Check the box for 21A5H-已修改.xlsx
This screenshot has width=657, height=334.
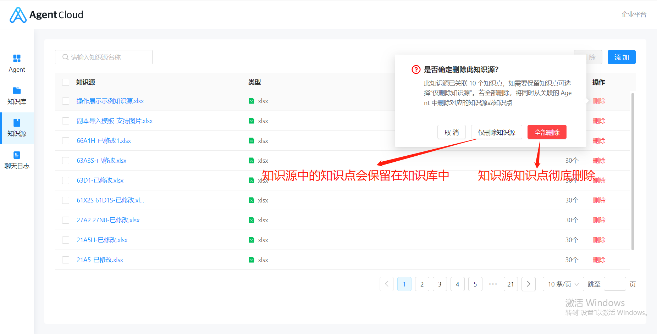click(66, 240)
